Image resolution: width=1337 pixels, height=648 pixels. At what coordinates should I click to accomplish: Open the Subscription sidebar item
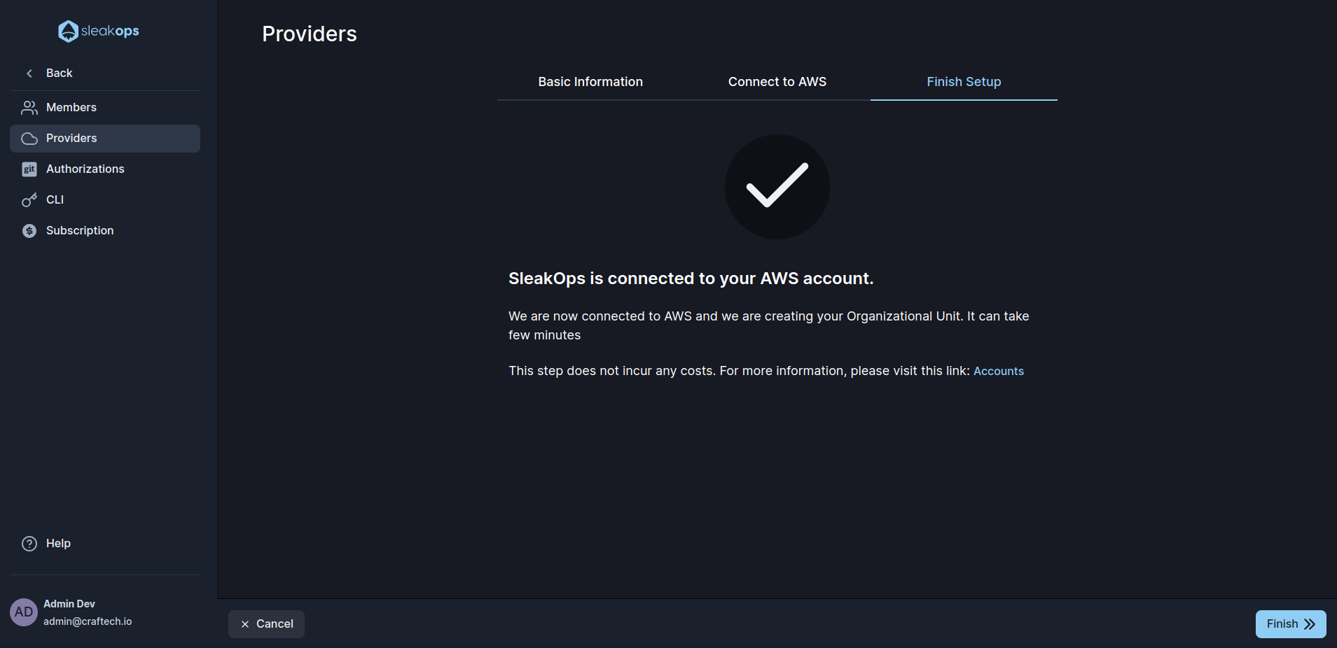point(105,231)
